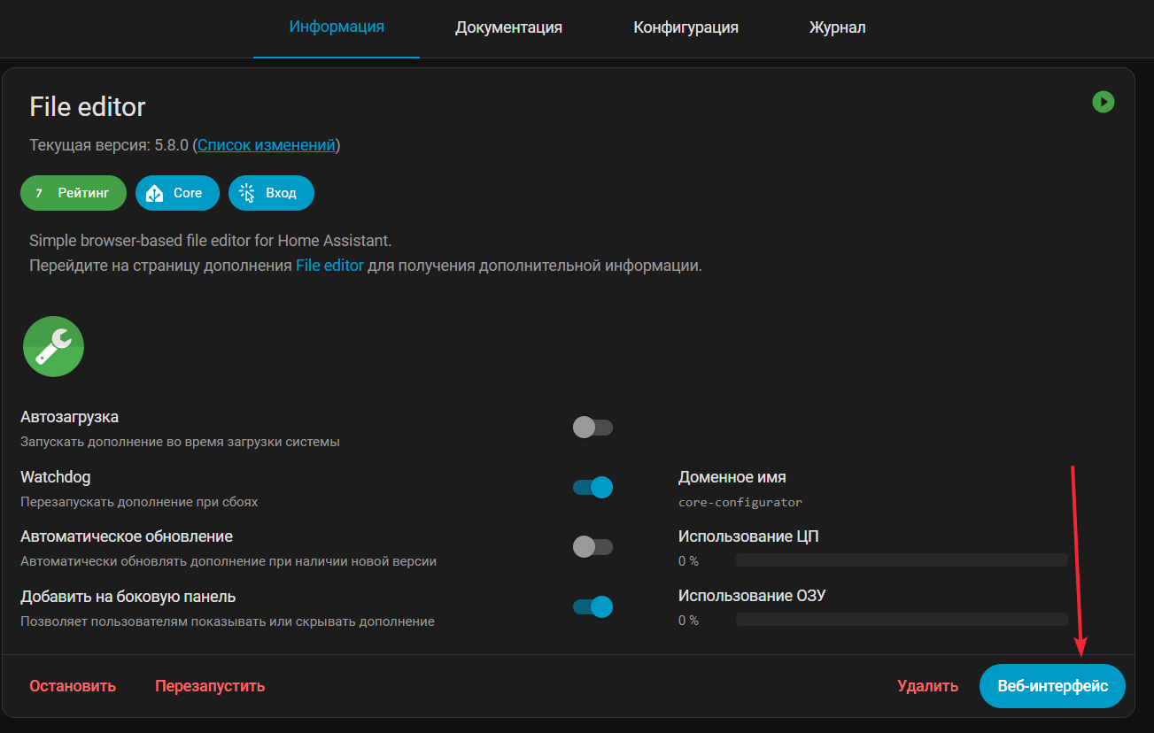This screenshot has width=1154, height=733.
Task: Click the core-configurator domain name value
Action: click(x=740, y=502)
